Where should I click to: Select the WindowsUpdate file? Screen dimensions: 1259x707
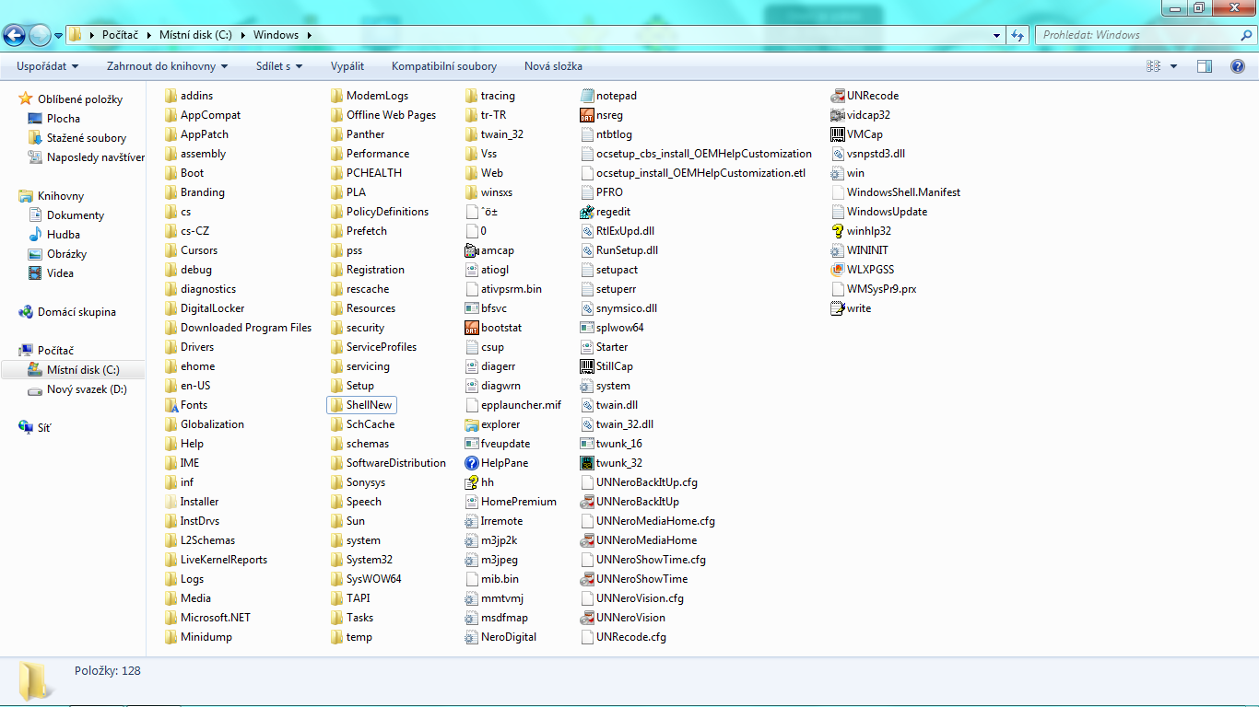coord(879,212)
